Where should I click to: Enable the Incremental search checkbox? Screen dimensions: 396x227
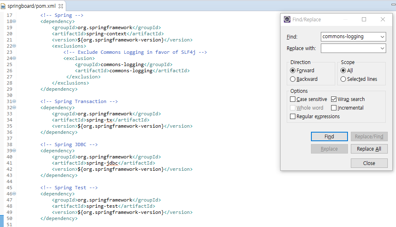tap(334, 108)
